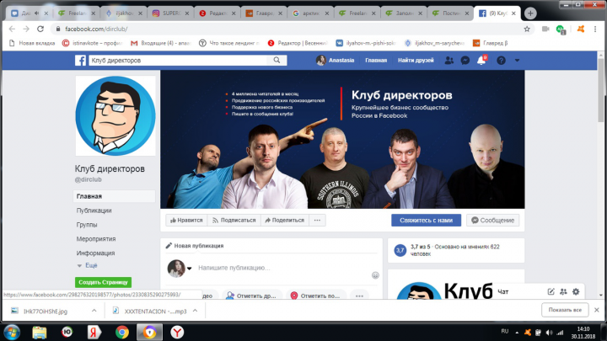This screenshot has width=607, height=341.
Task: Open poster identity dropdown in composer
Action: 190,269
